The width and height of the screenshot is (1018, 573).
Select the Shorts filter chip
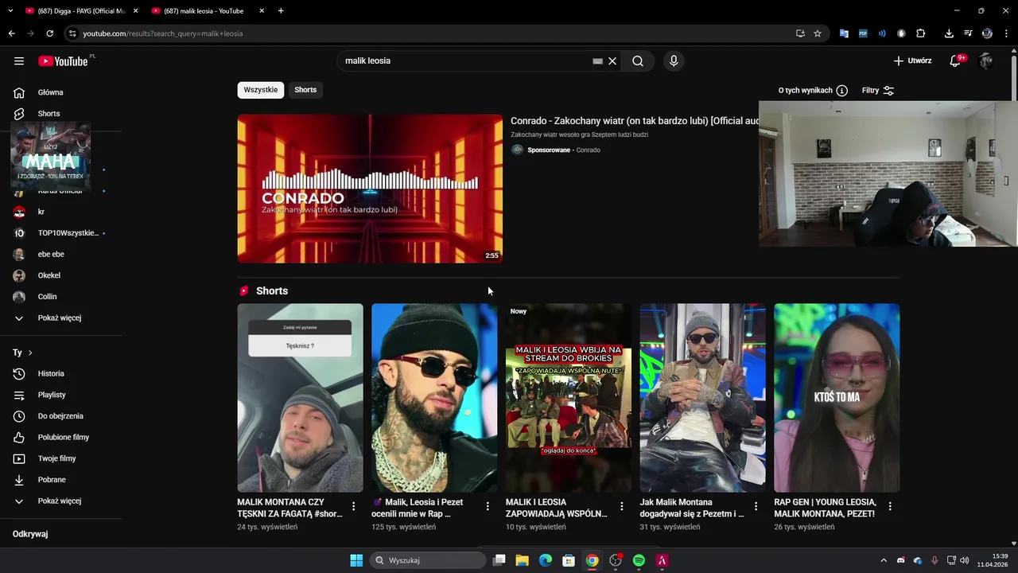(x=305, y=90)
